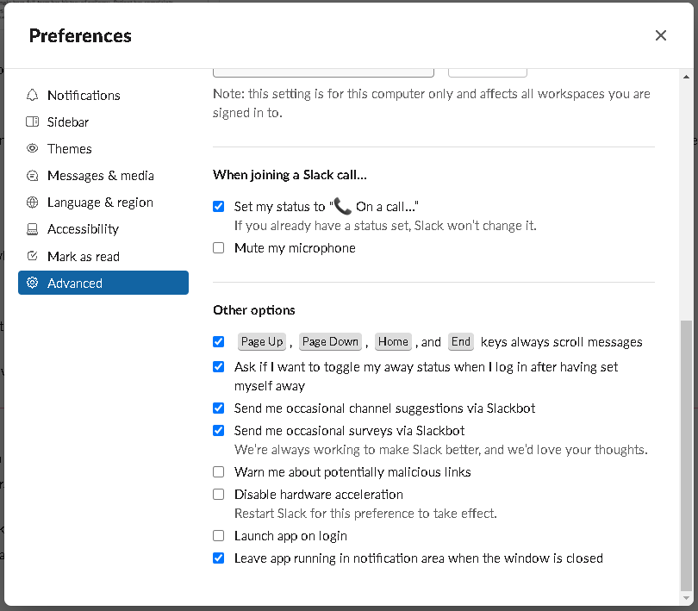Image resolution: width=698 pixels, height=611 pixels.
Task: Uncheck Leave app running in notification area
Action: coord(219,558)
